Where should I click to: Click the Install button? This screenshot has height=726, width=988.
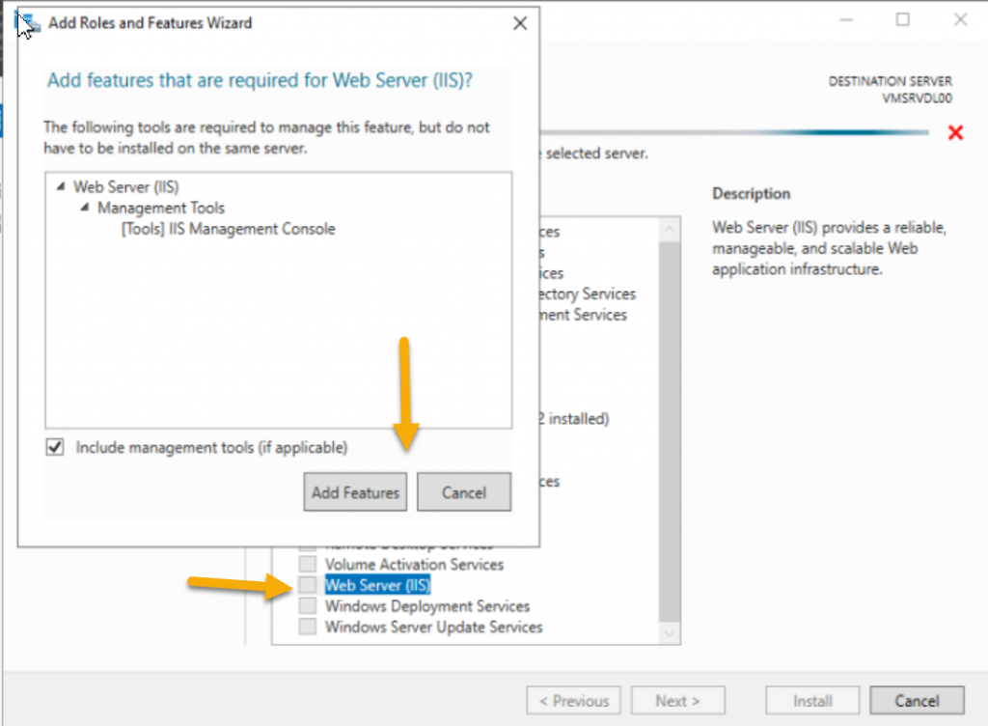point(811,700)
